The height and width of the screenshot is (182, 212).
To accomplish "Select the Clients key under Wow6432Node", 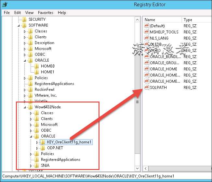I will click(47, 119).
